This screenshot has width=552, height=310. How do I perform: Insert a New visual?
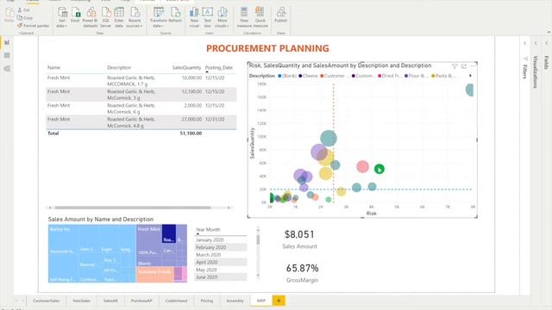(194, 17)
